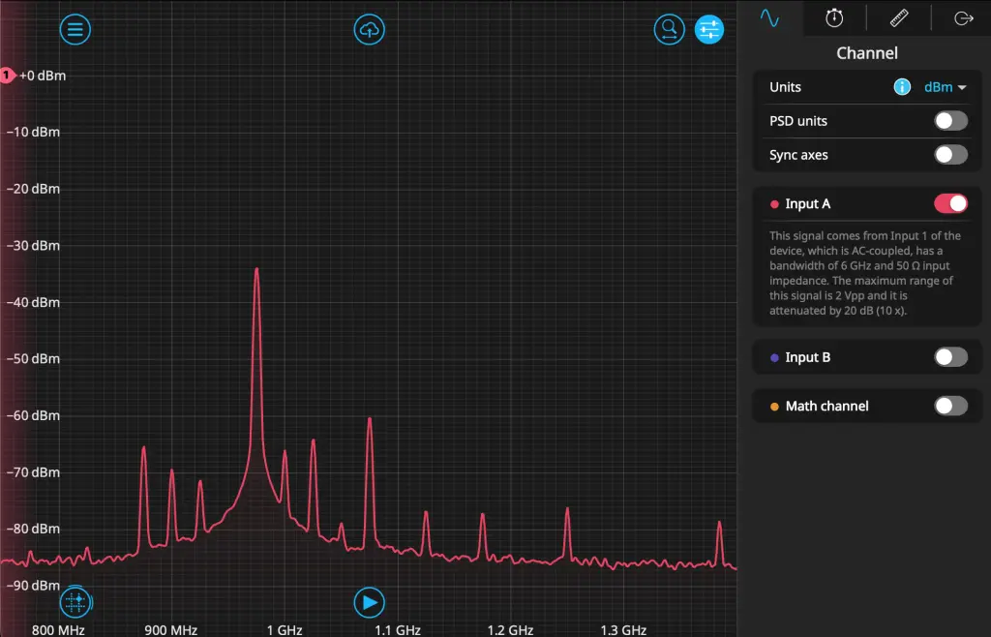The width and height of the screenshot is (991, 637).
Task: Click the dropdown arrow beside dBm
Action: (962, 88)
